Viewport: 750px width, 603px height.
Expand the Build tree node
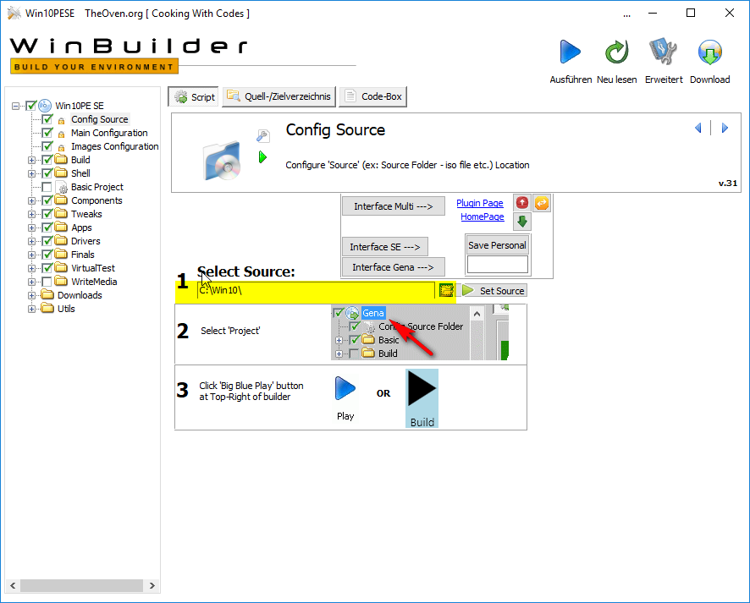point(31,160)
